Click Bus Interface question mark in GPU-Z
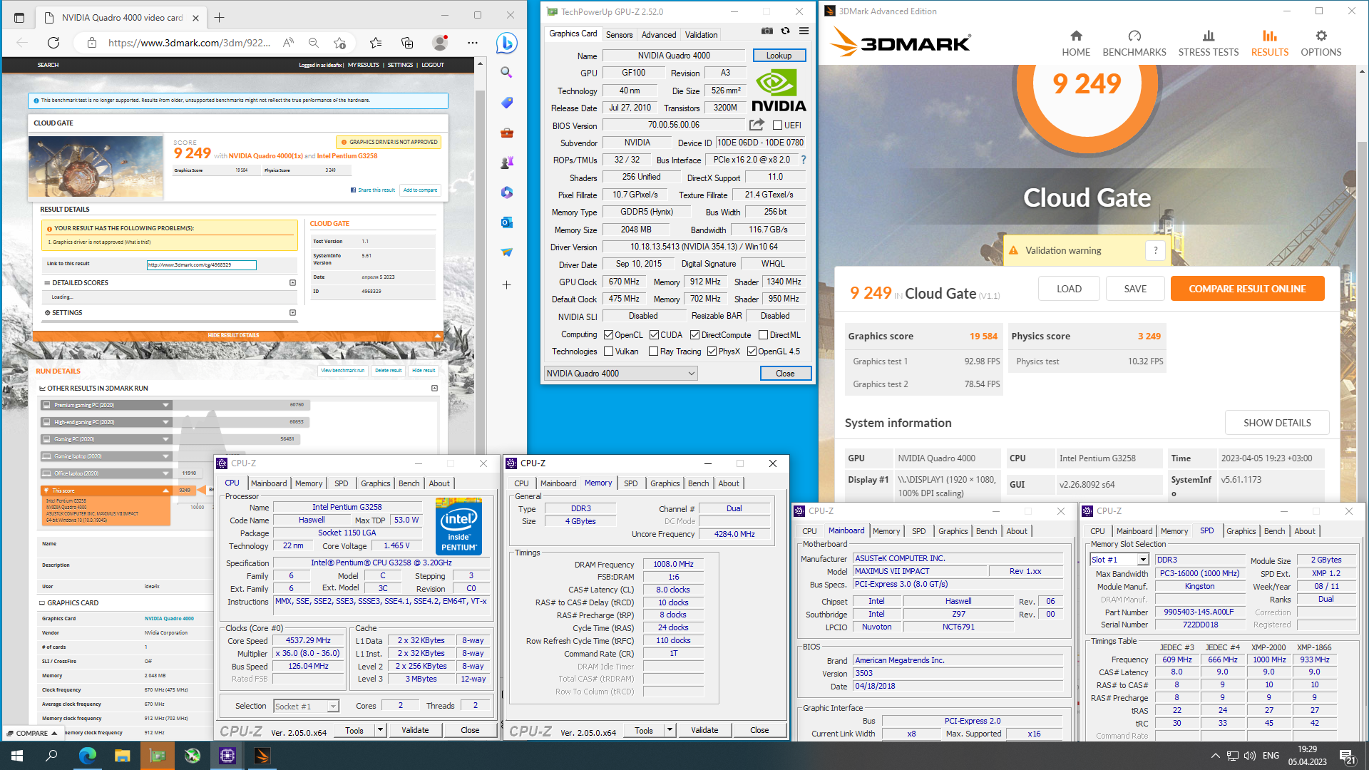 pos(804,160)
